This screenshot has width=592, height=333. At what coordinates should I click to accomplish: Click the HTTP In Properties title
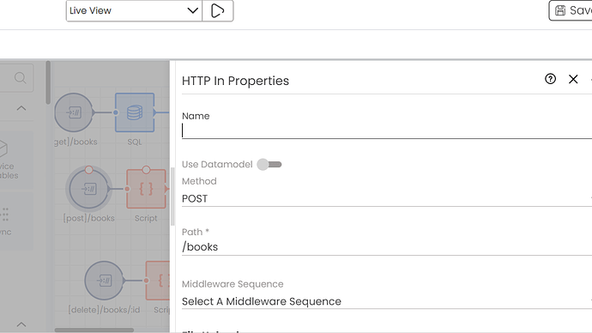pos(235,81)
